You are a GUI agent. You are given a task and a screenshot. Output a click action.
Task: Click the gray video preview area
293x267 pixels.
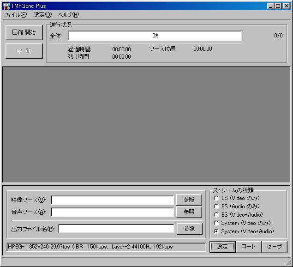(x=146, y=125)
